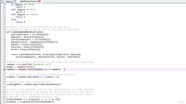Click the line 'def createLabeledPoints(fields):'

tap(25, 32)
